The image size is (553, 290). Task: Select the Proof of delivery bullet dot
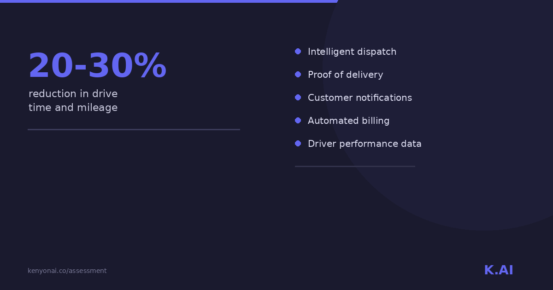pyautogui.click(x=298, y=75)
